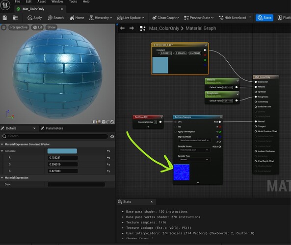This screenshot has height=245, width=291.
Task: Click the graph breadcrumb node icon
Action: pos(142,28)
